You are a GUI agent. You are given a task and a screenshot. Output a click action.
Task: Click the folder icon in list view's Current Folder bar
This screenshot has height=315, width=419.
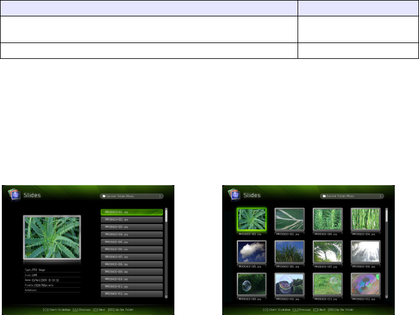pyautogui.click(x=104, y=196)
